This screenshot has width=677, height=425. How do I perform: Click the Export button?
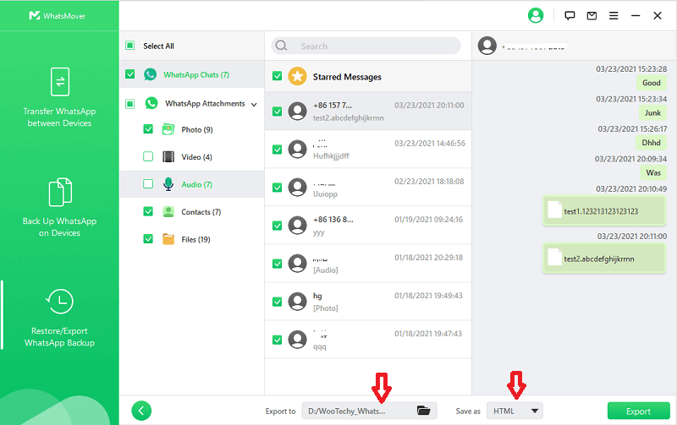point(638,411)
